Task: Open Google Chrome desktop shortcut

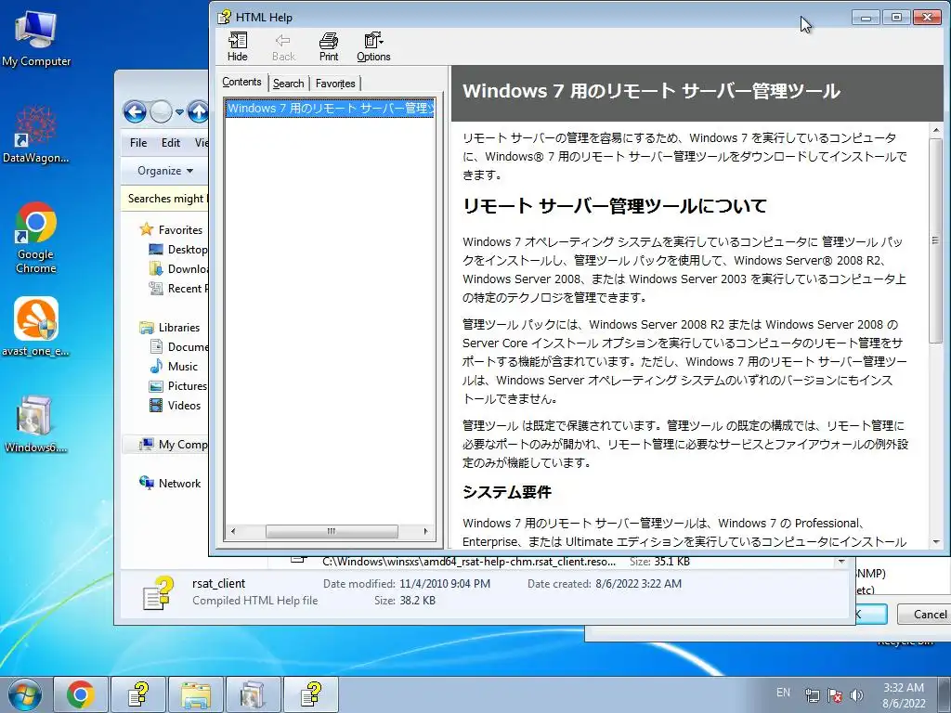Action: 36,238
